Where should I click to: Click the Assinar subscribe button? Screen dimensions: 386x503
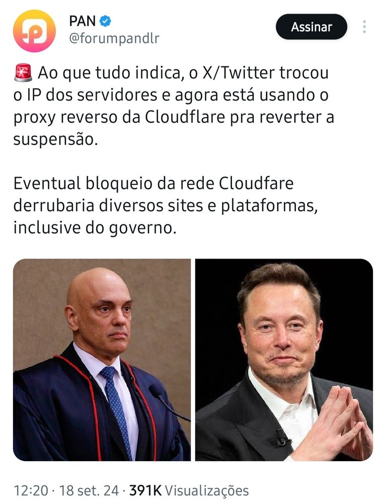(x=311, y=27)
